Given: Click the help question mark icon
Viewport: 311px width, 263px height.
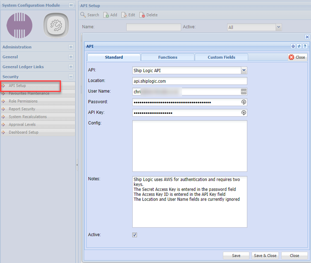Looking at the screenshot, I should 305,46.
